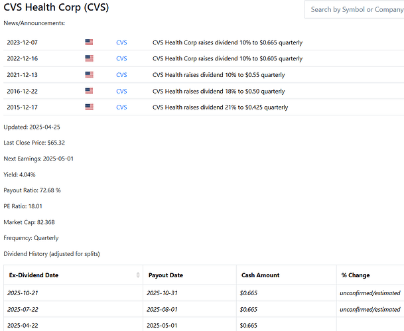Open the CVS link in the 2016-12-22 row
The height and width of the screenshot is (331, 404).
[121, 91]
